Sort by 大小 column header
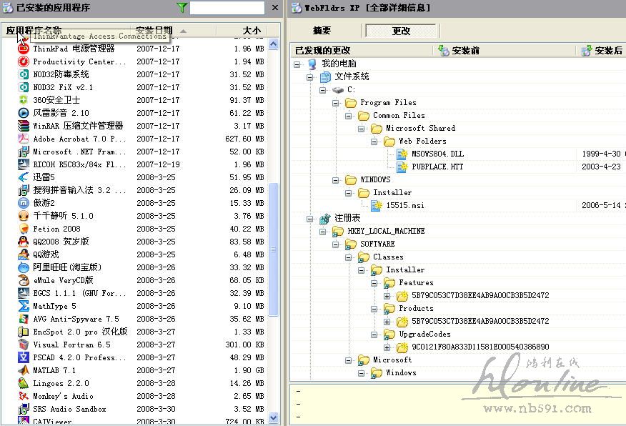The height and width of the screenshot is (426, 626). [252, 30]
